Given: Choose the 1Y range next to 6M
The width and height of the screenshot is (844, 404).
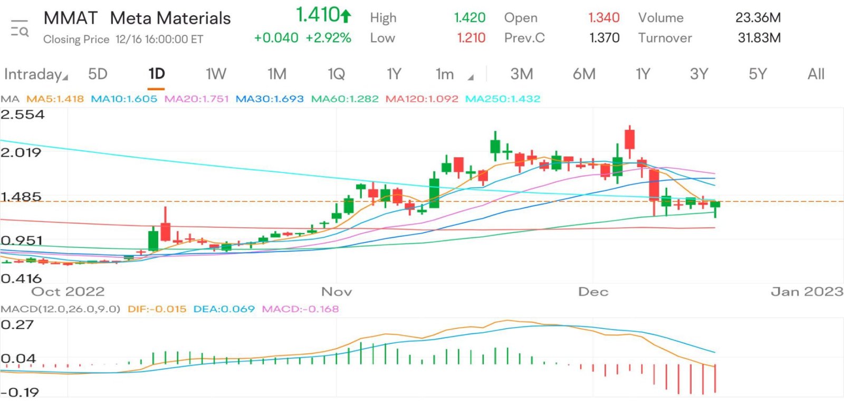Looking at the screenshot, I should point(642,74).
